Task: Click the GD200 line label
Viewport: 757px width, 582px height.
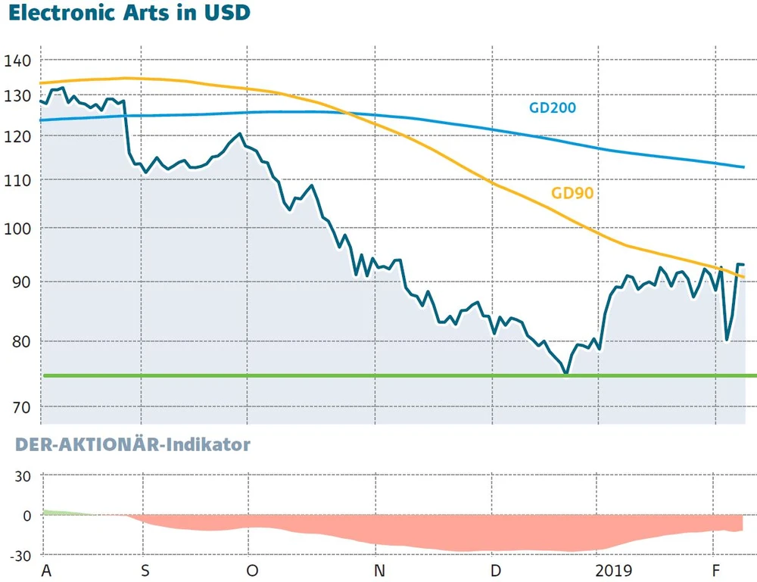Action: (x=553, y=107)
